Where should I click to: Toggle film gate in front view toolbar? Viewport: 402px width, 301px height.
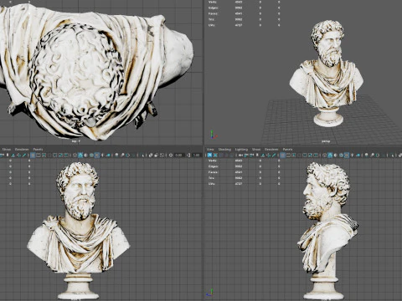tap(39, 155)
